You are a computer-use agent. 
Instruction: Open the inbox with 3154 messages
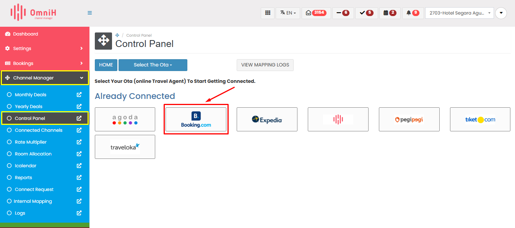pyautogui.click(x=316, y=13)
